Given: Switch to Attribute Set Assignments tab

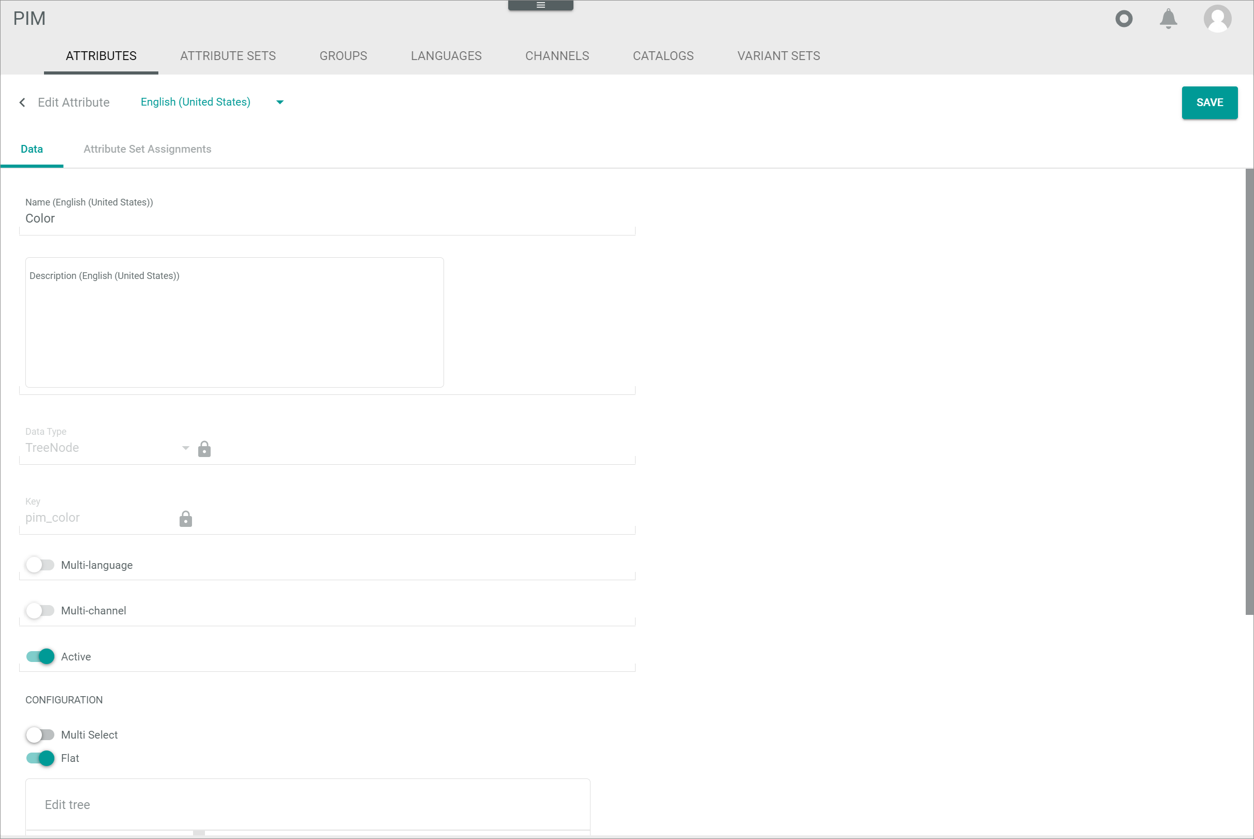Looking at the screenshot, I should coord(147,149).
